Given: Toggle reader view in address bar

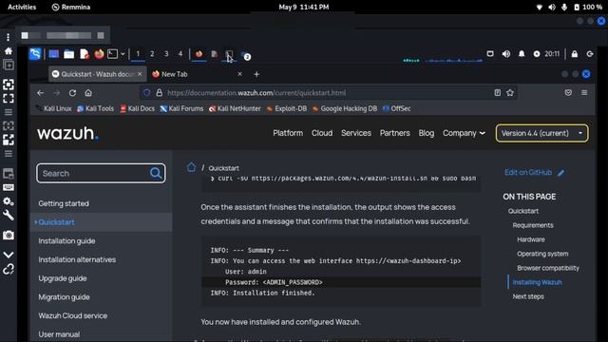Looking at the screenshot, I should (x=498, y=93).
